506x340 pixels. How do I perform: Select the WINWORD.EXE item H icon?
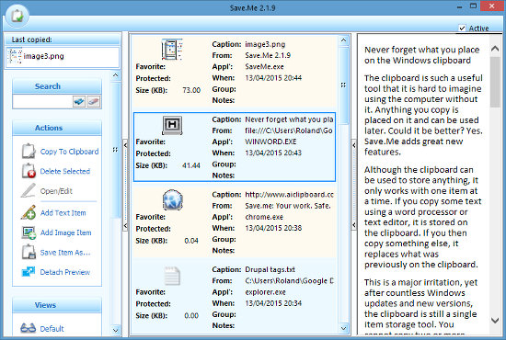(172, 125)
